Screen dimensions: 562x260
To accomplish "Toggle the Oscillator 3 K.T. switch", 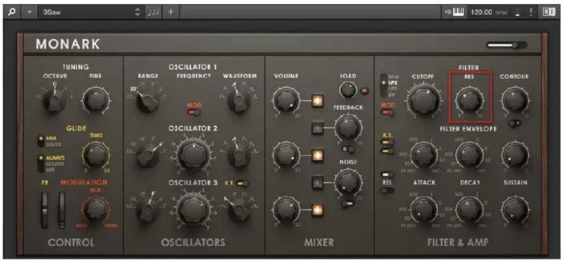I will [x=243, y=183].
